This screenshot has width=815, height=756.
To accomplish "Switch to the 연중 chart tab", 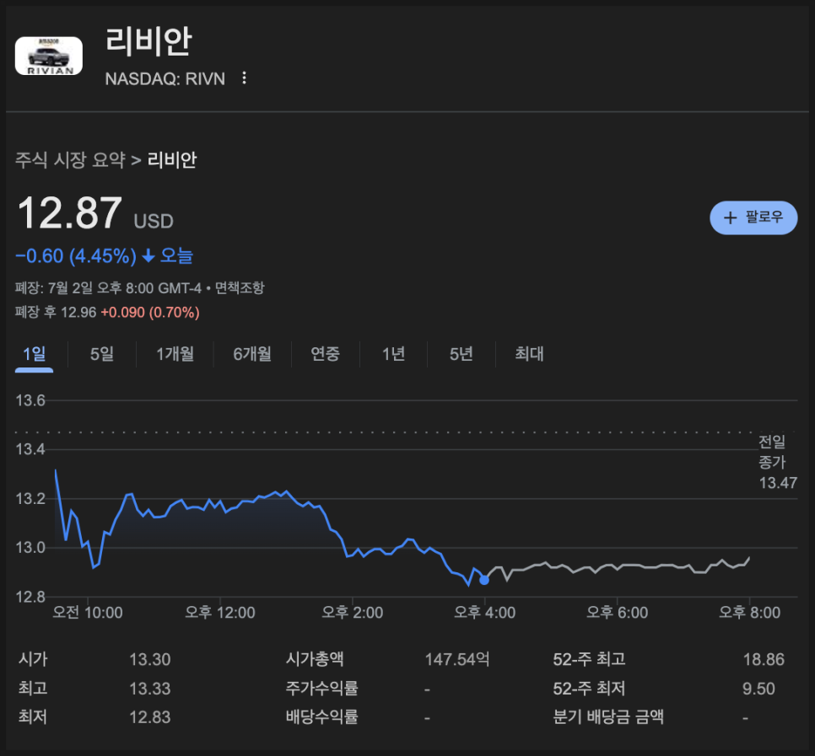I will [x=326, y=354].
